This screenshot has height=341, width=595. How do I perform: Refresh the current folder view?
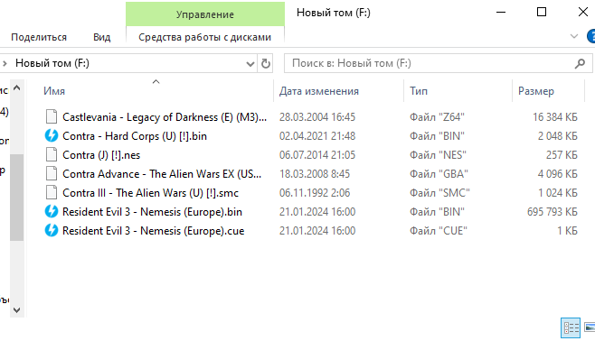(x=266, y=63)
